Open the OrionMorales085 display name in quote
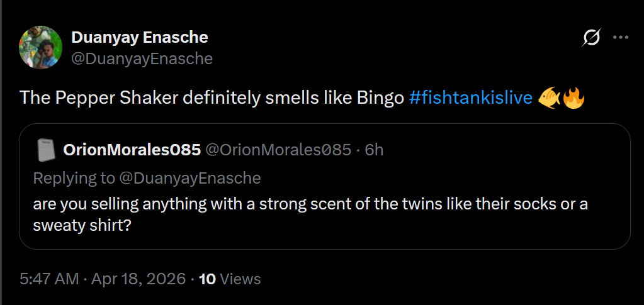Viewport: 644px width, 305px height. coord(132,150)
